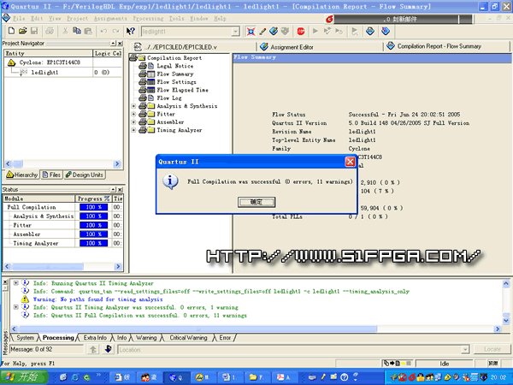Screen dimensions: 513x385
Task: Expand the Assembler report folder
Action: click(x=133, y=121)
